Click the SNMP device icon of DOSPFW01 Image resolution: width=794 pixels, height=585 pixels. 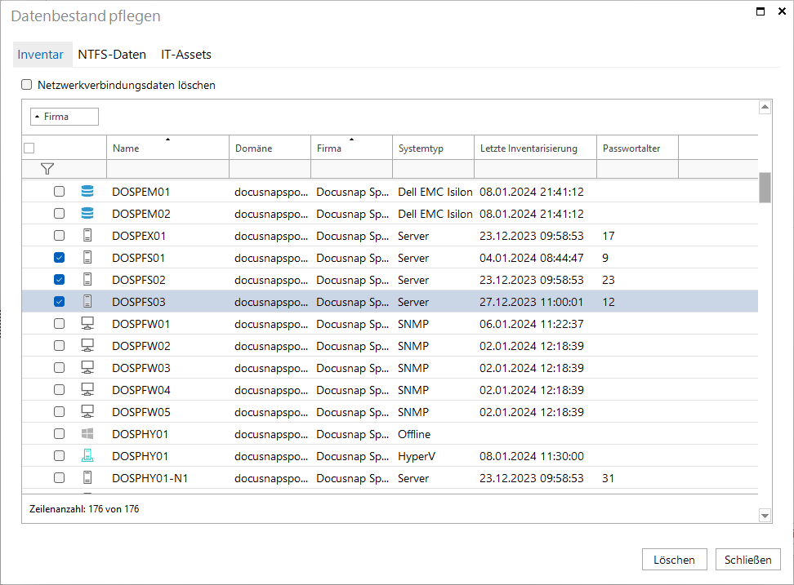87,323
